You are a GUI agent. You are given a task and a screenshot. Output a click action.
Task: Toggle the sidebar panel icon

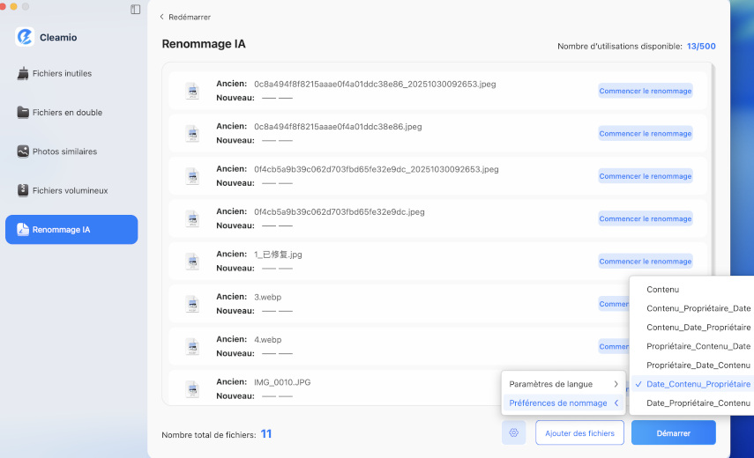tap(135, 10)
